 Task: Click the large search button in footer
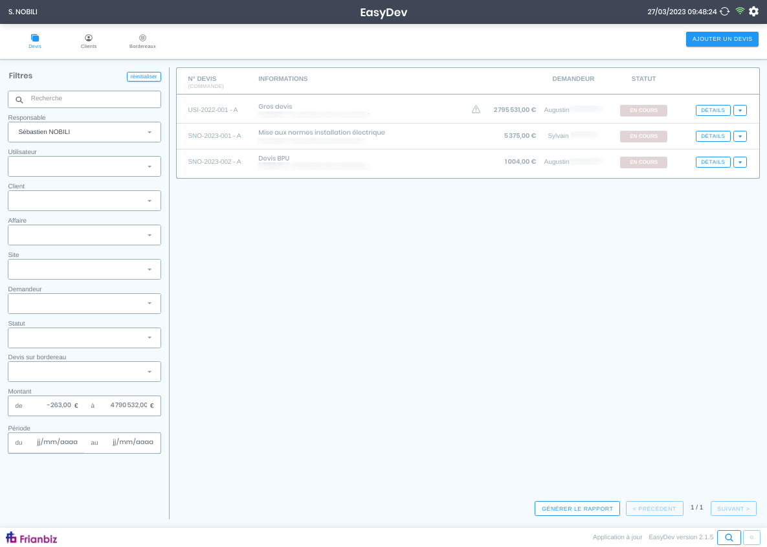(729, 537)
